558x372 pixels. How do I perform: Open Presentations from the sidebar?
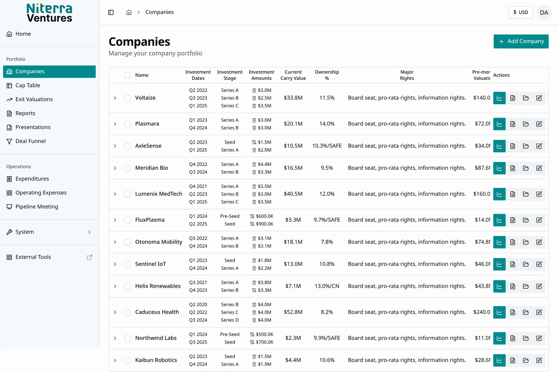tap(49, 127)
